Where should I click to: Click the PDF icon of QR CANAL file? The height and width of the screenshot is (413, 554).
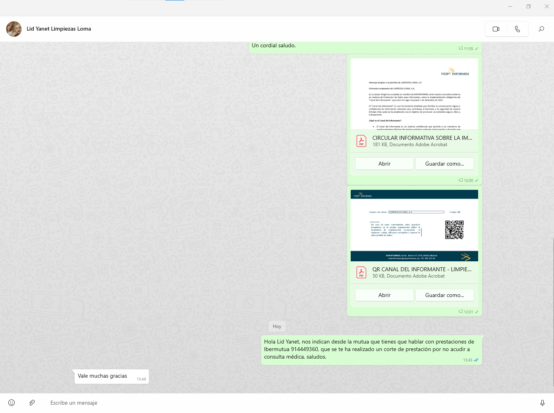click(361, 272)
